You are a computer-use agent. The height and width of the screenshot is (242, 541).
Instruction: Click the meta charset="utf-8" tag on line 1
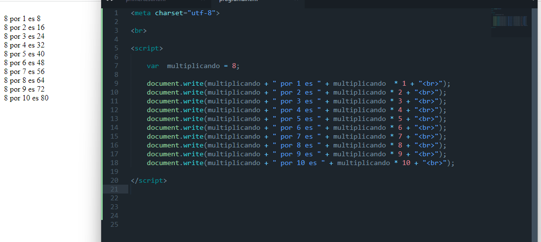(175, 13)
